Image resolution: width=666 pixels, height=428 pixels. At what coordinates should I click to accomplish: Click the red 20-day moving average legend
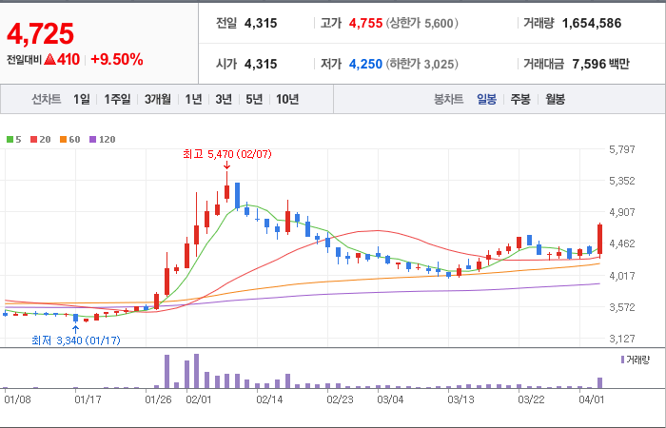(40, 139)
